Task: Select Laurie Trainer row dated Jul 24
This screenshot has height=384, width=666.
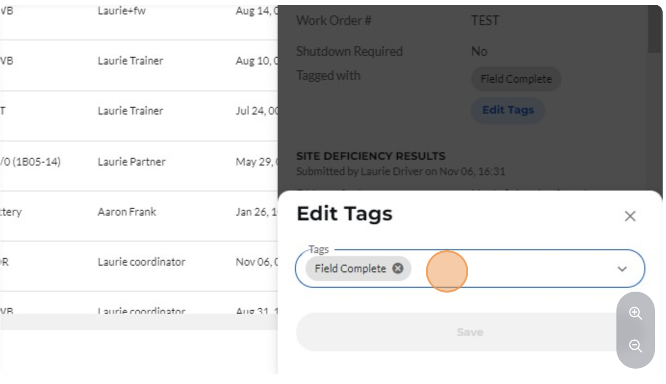Action: click(x=139, y=116)
